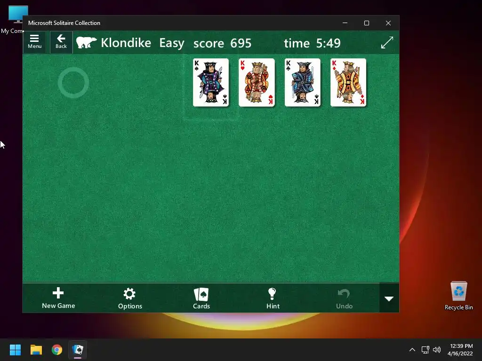
Task: Select the King of Diamonds foundation card
Action: click(348, 83)
